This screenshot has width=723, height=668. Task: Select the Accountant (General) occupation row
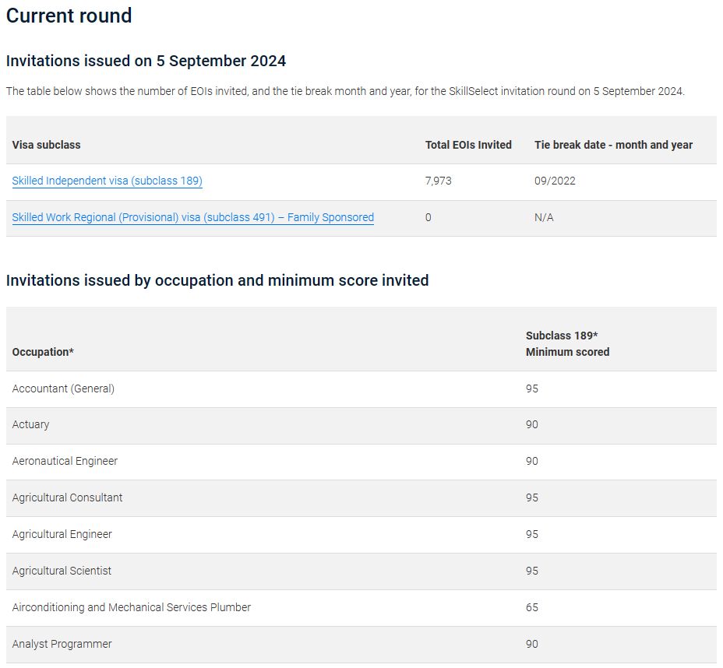[63, 388]
